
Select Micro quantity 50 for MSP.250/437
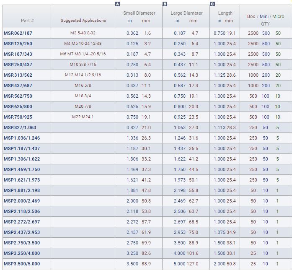click(x=278, y=65)
